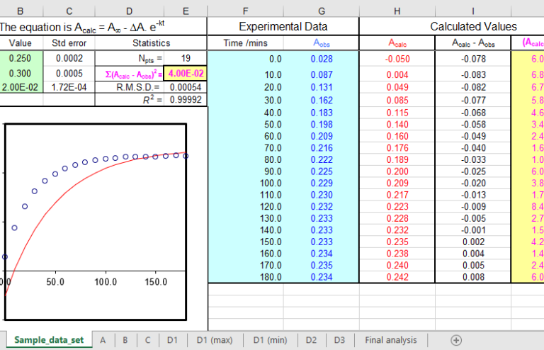544x350 pixels.
Task: Click the 100.0 chart axis label
Action: [x=106, y=282]
